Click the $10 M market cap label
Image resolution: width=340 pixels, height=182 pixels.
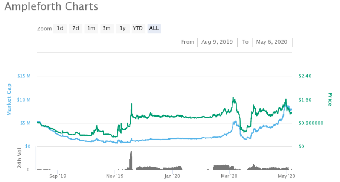coord(24,100)
